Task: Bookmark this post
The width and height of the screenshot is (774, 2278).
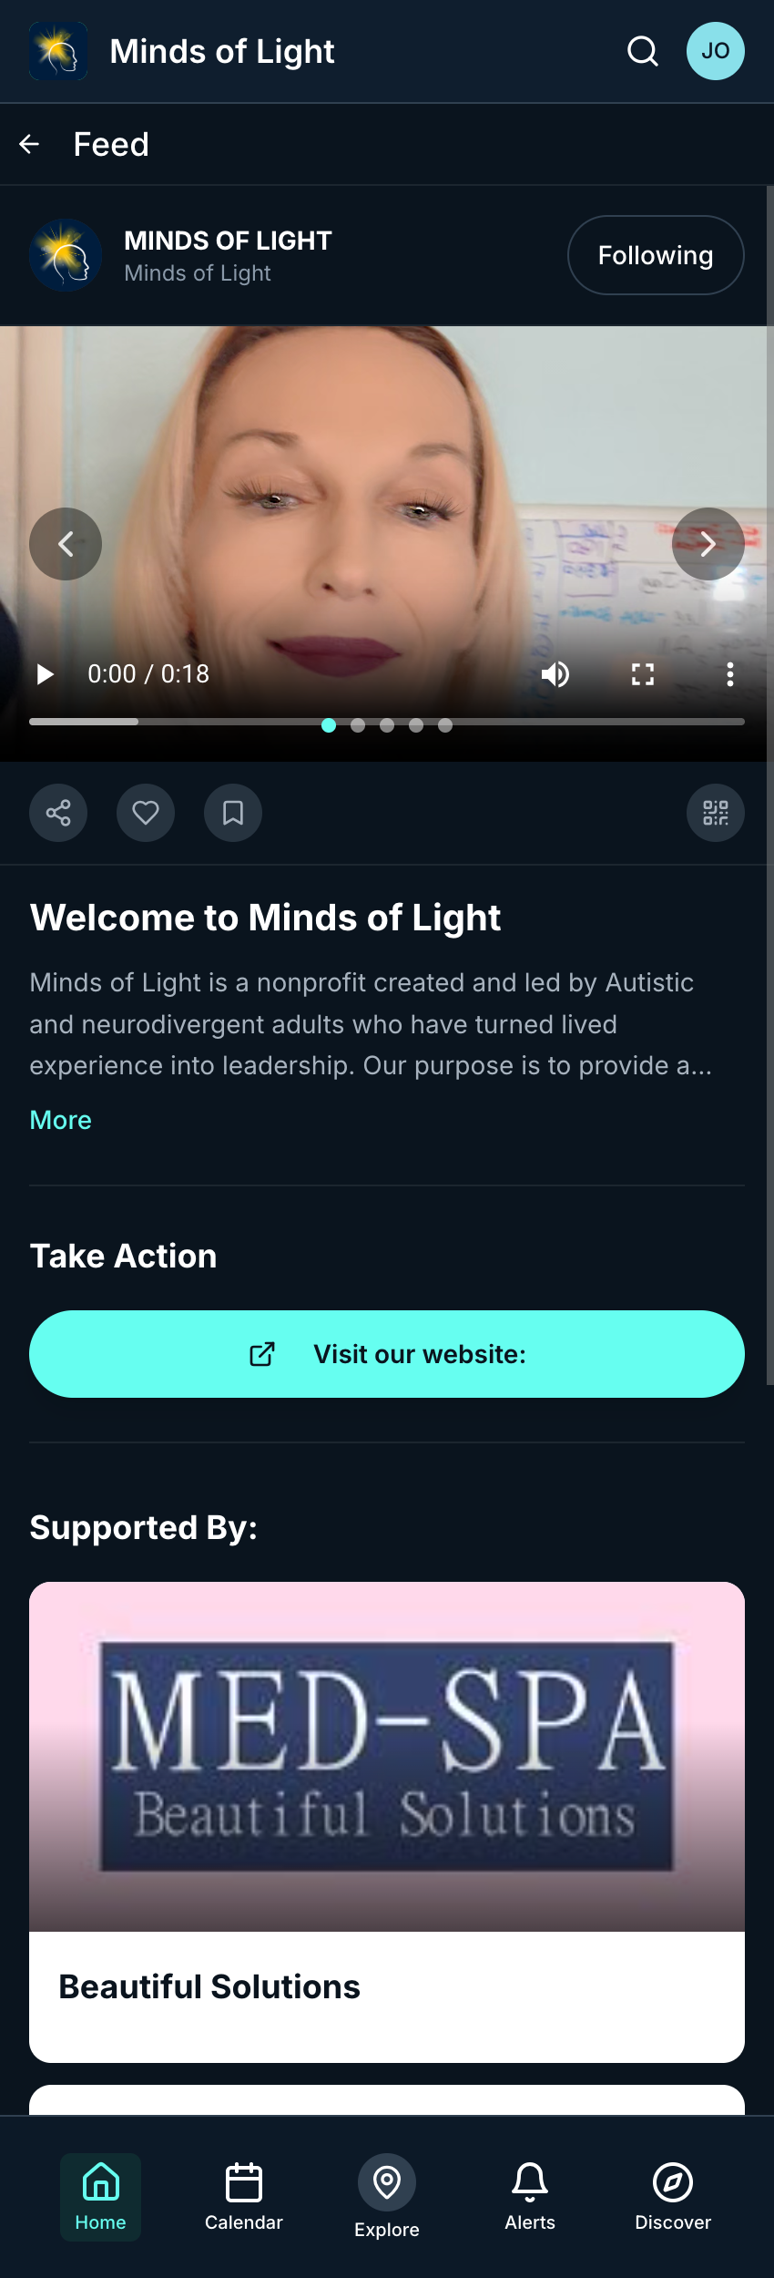Action: [x=233, y=813]
